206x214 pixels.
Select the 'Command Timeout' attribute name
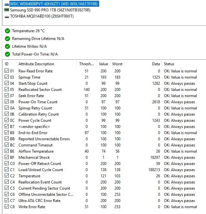click(x=35, y=145)
